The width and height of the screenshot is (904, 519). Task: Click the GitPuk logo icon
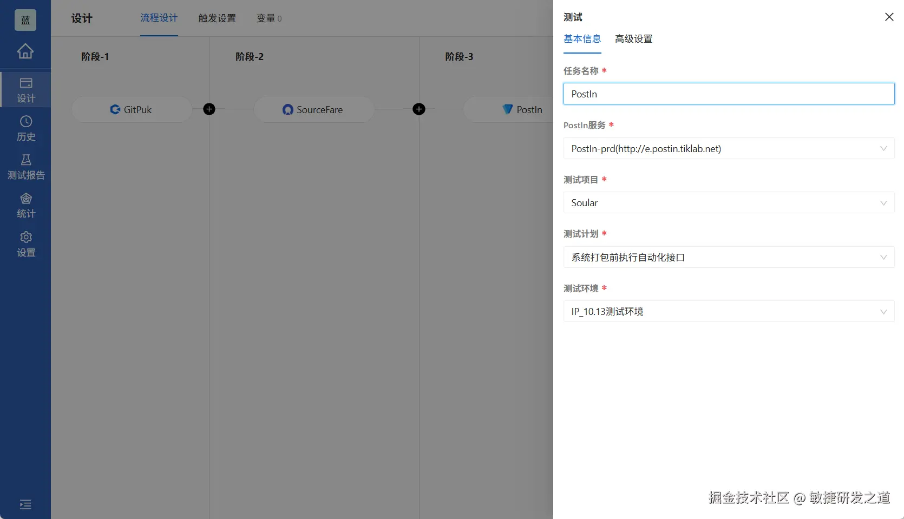(115, 109)
